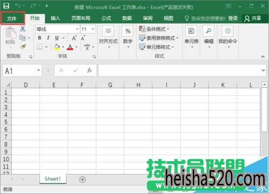Click the Copy icon
Viewport: 269px width, 194px height.
click(x=23, y=38)
